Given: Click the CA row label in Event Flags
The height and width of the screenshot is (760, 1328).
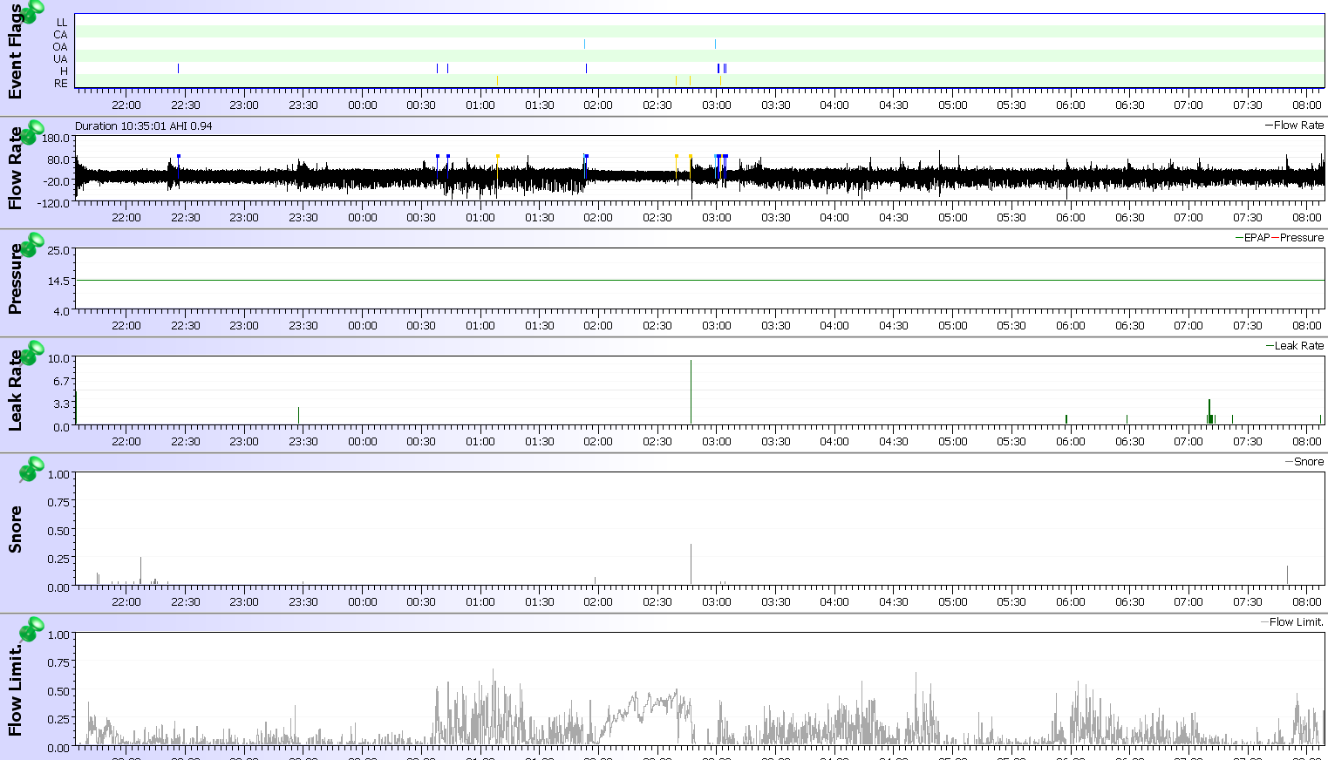Looking at the screenshot, I should coord(60,35).
